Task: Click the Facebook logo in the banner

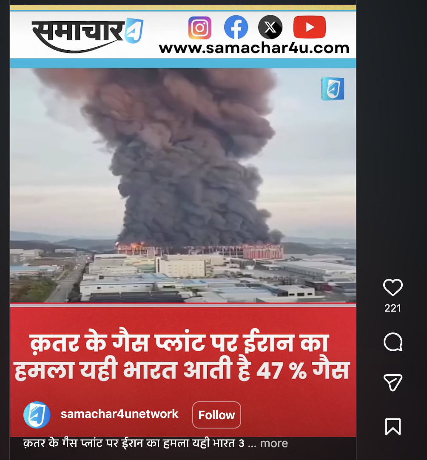Action: coord(236,27)
